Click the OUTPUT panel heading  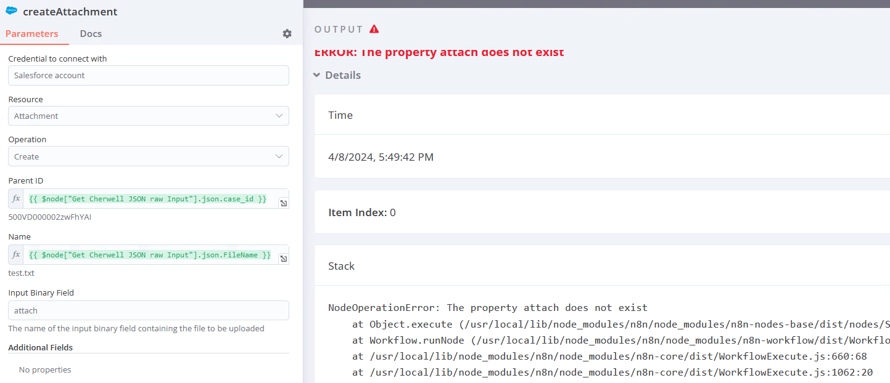point(339,30)
